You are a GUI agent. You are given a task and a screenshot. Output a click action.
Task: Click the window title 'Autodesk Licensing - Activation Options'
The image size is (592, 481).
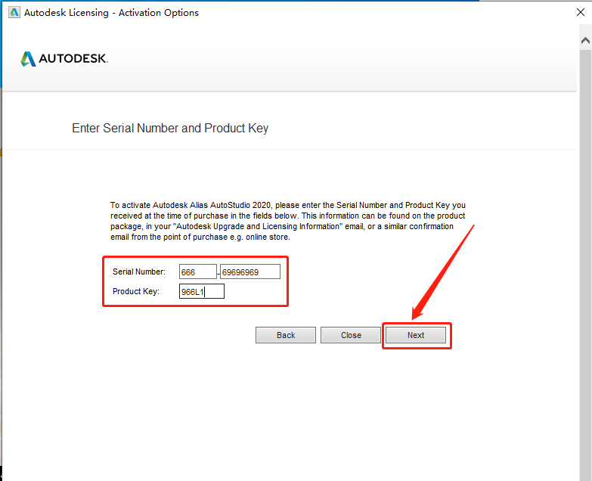click(111, 13)
